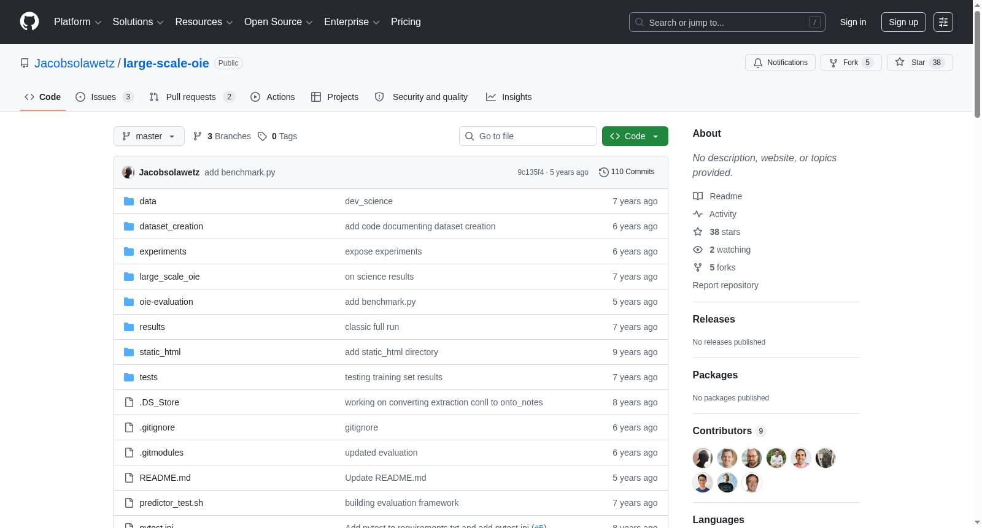Screen dimensions: 982x528
Task: Click the Search or jump to field
Action: pyautogui.click(x=727, y=22)
